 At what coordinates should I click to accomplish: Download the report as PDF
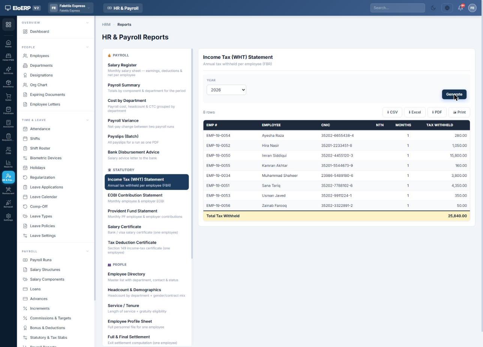point(437,112)
